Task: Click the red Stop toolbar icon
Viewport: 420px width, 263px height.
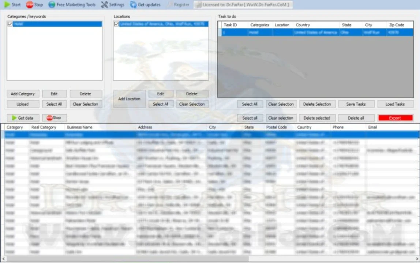Action: coord(30,4)
